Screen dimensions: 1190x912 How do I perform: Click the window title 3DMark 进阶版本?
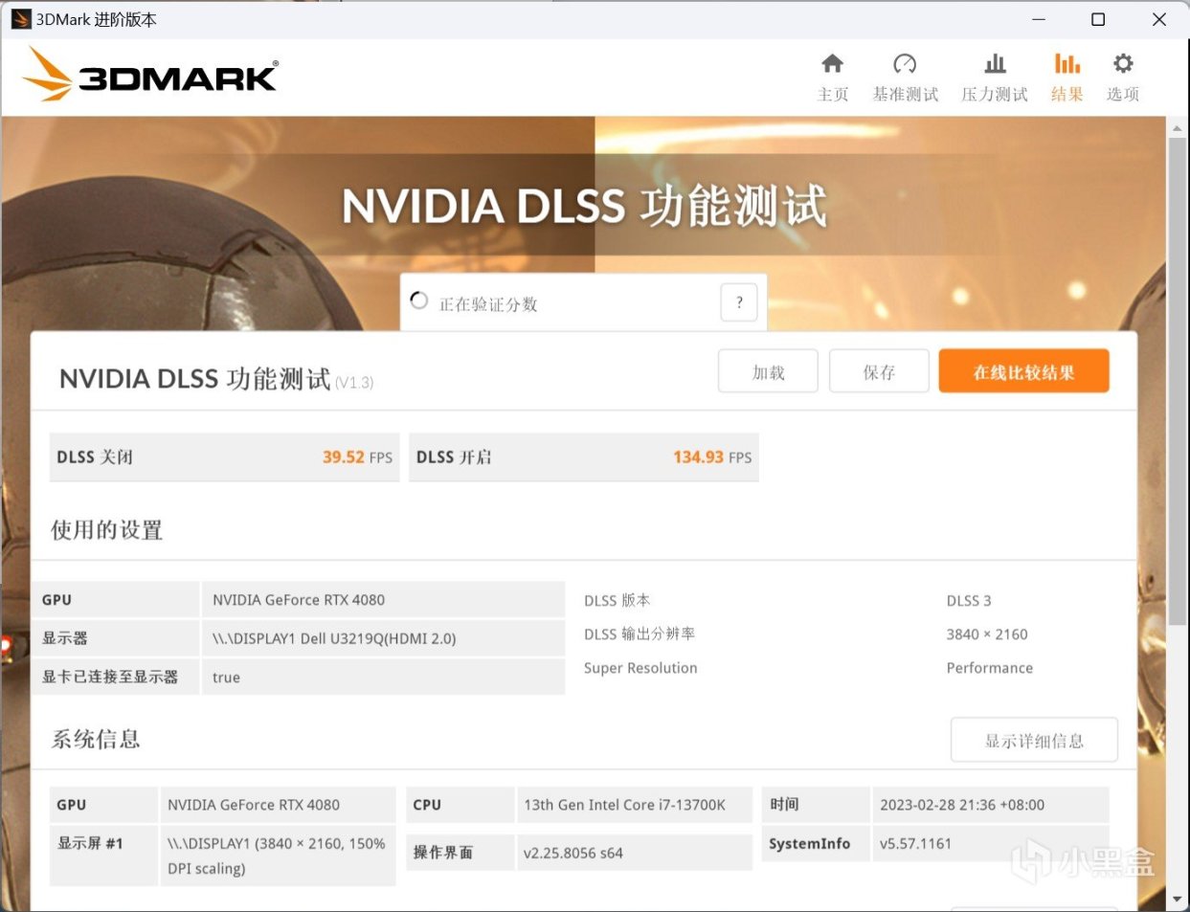pyautogui.click(x=96, y=19)
